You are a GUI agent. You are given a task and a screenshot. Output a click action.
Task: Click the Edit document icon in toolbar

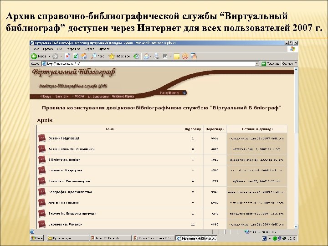pos(165,56)
